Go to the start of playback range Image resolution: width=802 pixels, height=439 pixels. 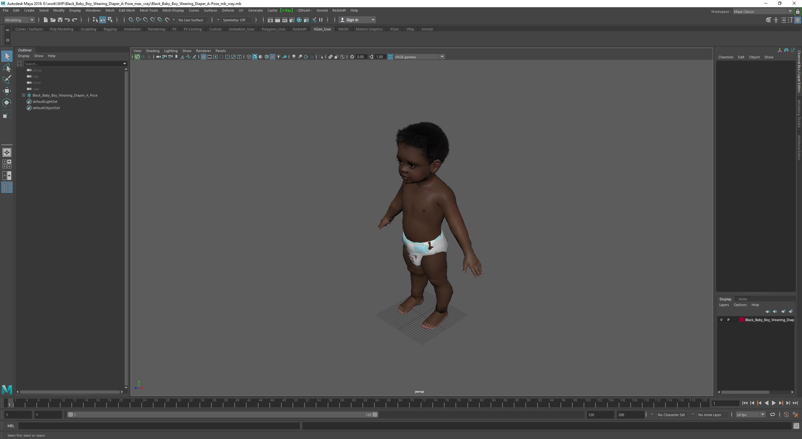pyautogui.click(x=745, y=403)
